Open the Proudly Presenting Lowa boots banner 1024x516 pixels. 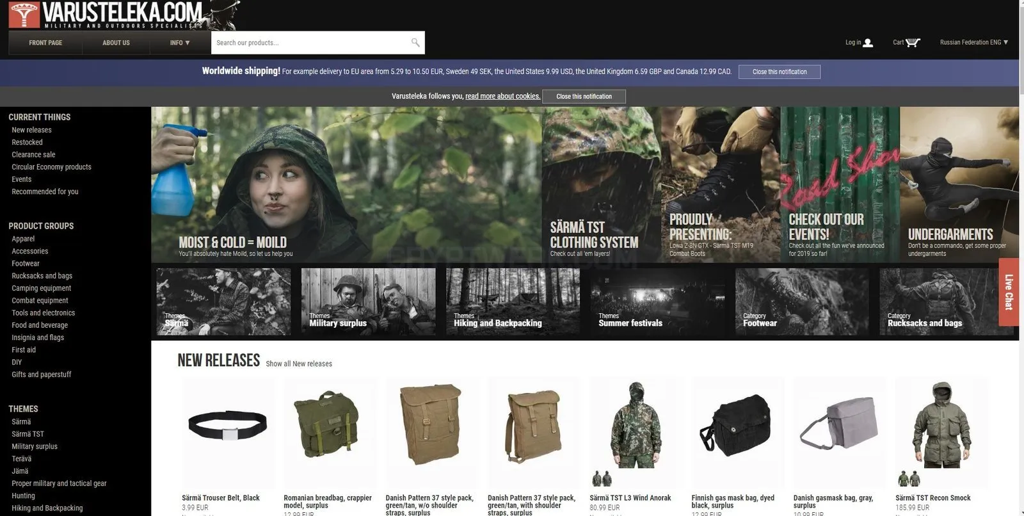pyautogui.click(x=721, y=184)
